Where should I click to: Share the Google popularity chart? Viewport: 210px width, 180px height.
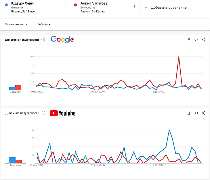[x=203, y=40]
